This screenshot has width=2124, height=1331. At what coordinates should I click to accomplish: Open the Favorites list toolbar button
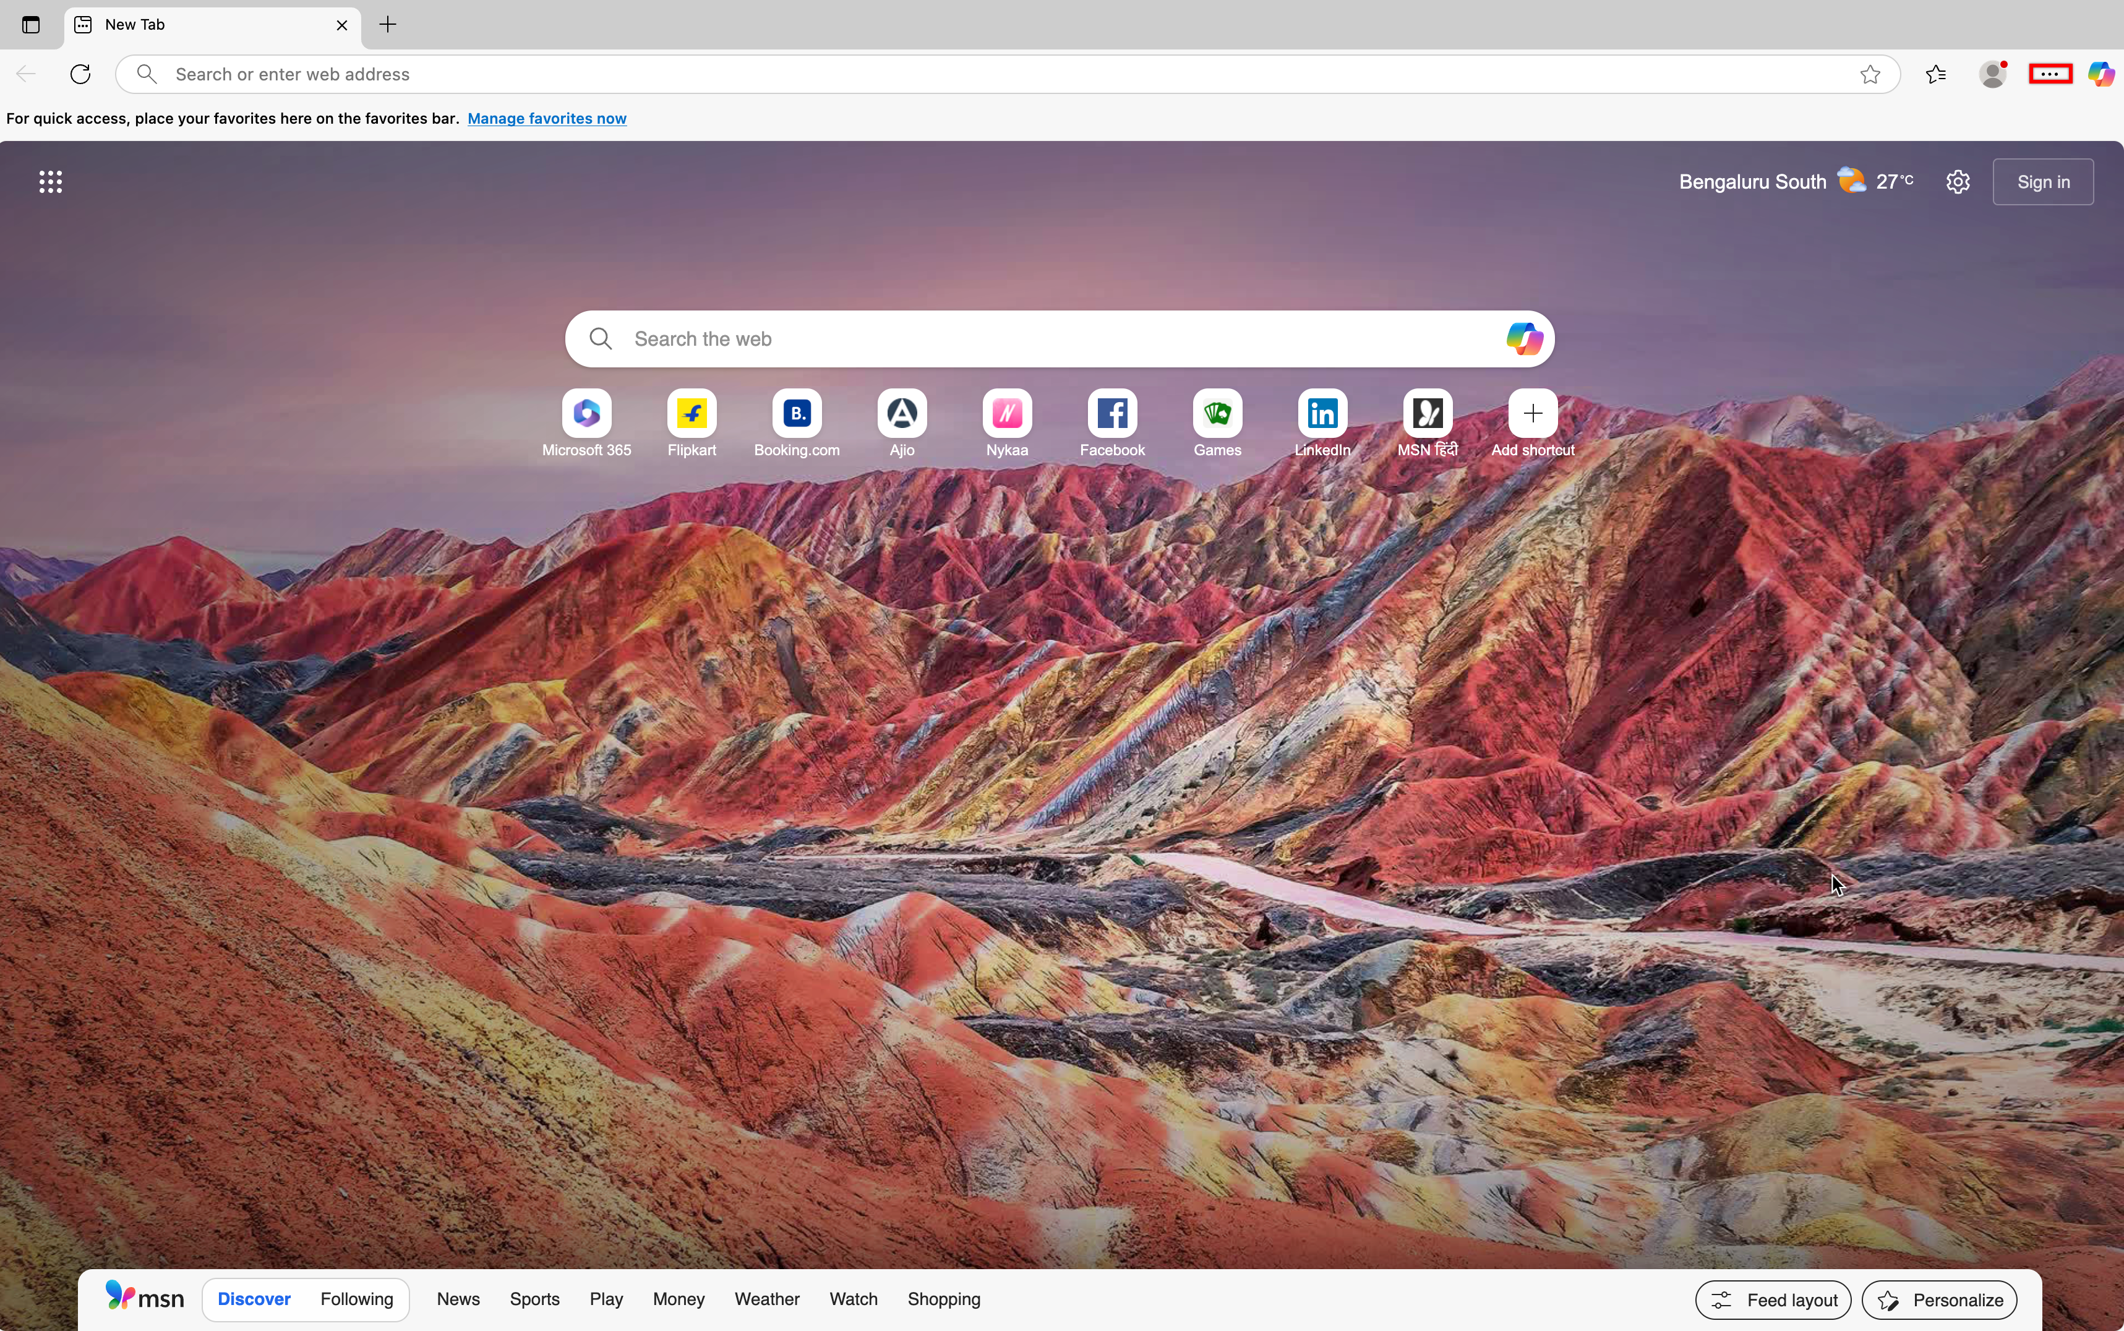coord(1935,75)
